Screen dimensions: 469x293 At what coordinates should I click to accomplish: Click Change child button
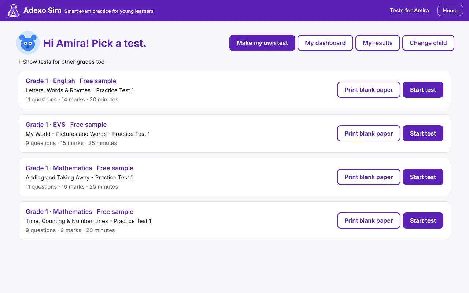[x=428, y=43]
